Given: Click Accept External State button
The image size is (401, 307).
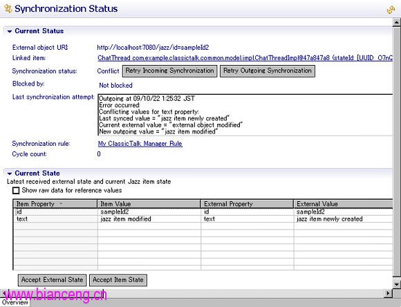Looking at the screenshot, I should tap(52, 280).
